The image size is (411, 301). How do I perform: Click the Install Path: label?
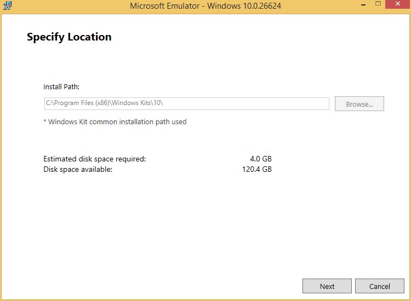61,87
